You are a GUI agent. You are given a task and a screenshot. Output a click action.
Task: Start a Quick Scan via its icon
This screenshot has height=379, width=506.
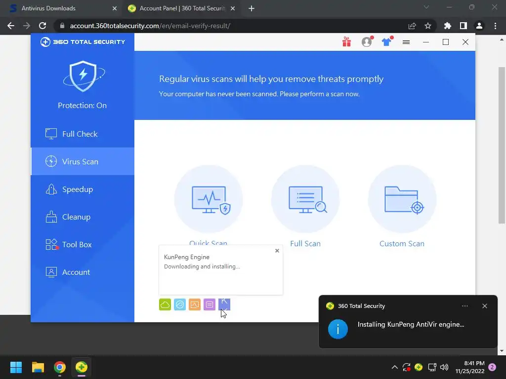(x=209, y=199)
